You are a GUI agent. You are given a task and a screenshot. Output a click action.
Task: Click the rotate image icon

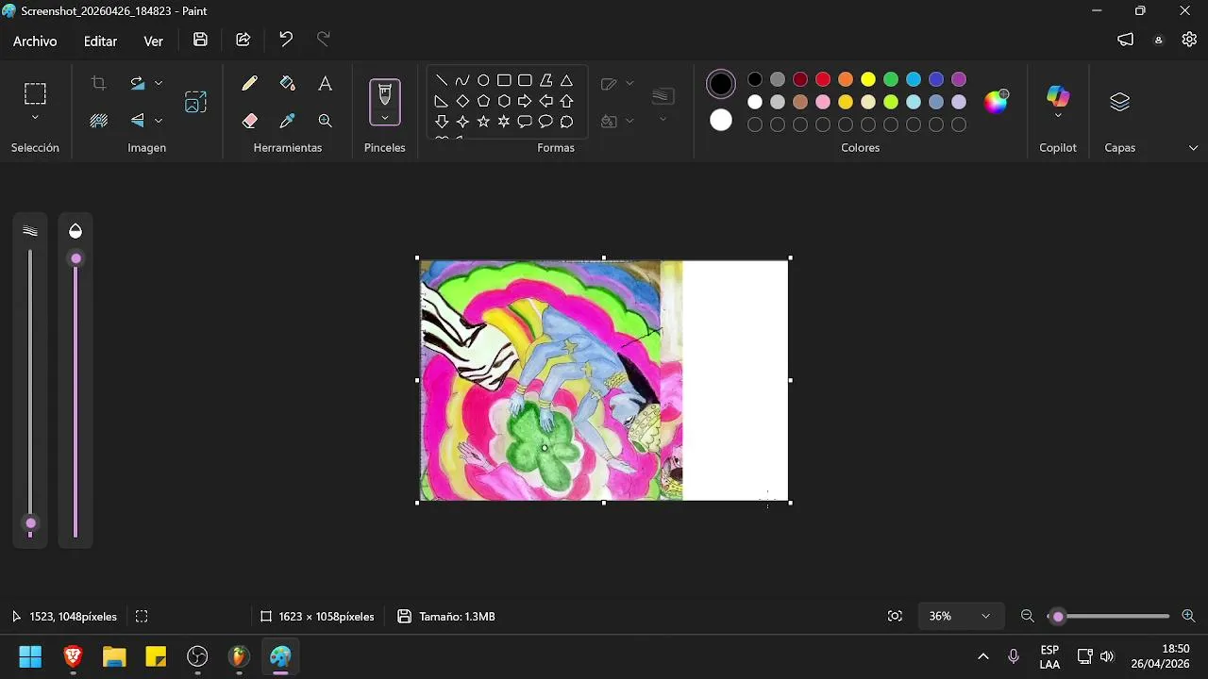click(x=138, y=83)
